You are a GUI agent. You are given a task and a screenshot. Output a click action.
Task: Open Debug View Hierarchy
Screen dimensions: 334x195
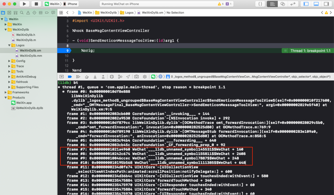[x=112, y=76]
